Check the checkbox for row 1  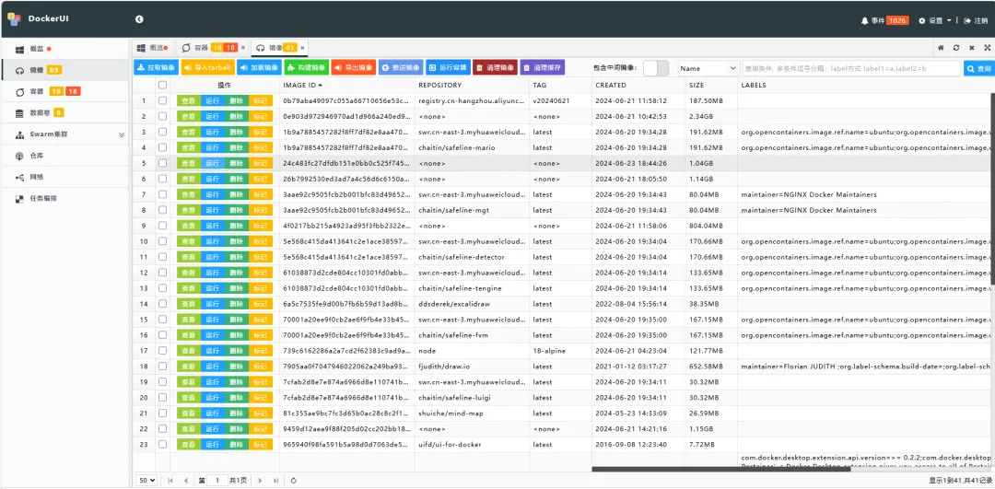(x=163, y=101)
